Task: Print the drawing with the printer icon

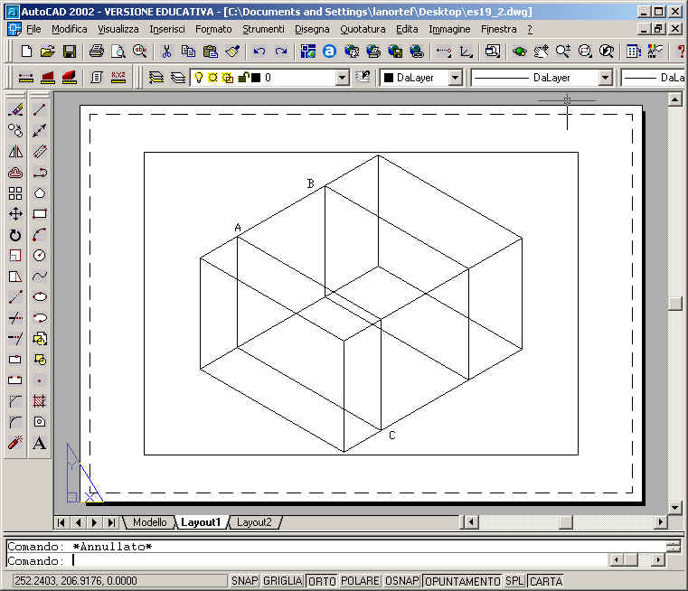Action: [97, 52]
